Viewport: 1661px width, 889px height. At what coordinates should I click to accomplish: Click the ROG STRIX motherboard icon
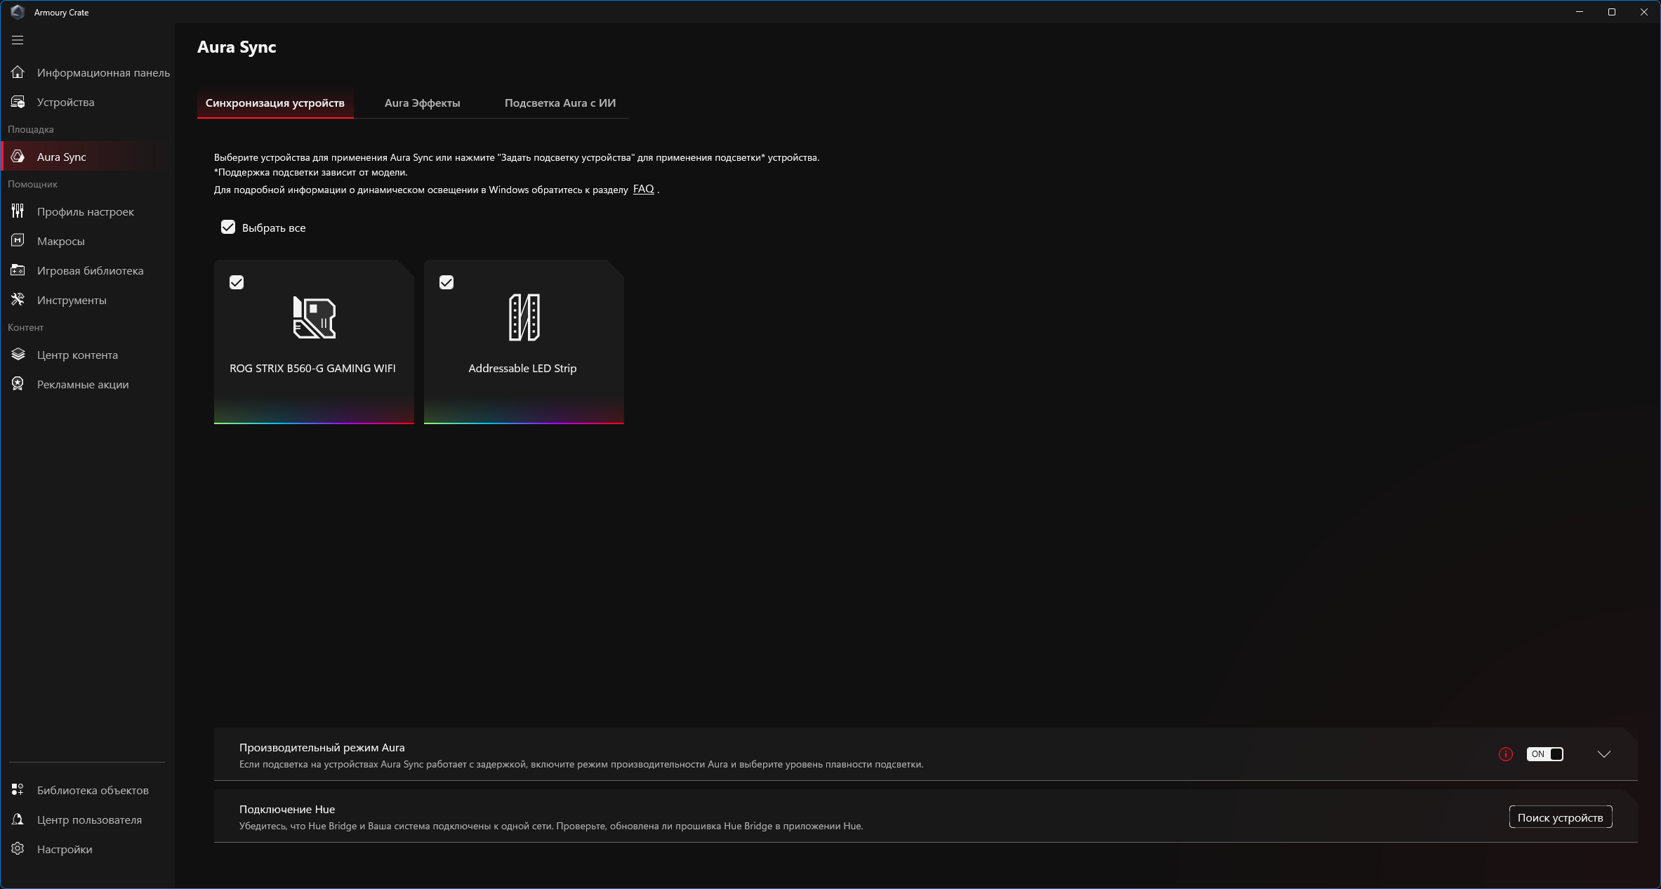314,317
